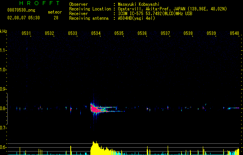Viewport: 243px width, 155px height.
Task: Click the meteor count label
Action: tap(55, 12)
